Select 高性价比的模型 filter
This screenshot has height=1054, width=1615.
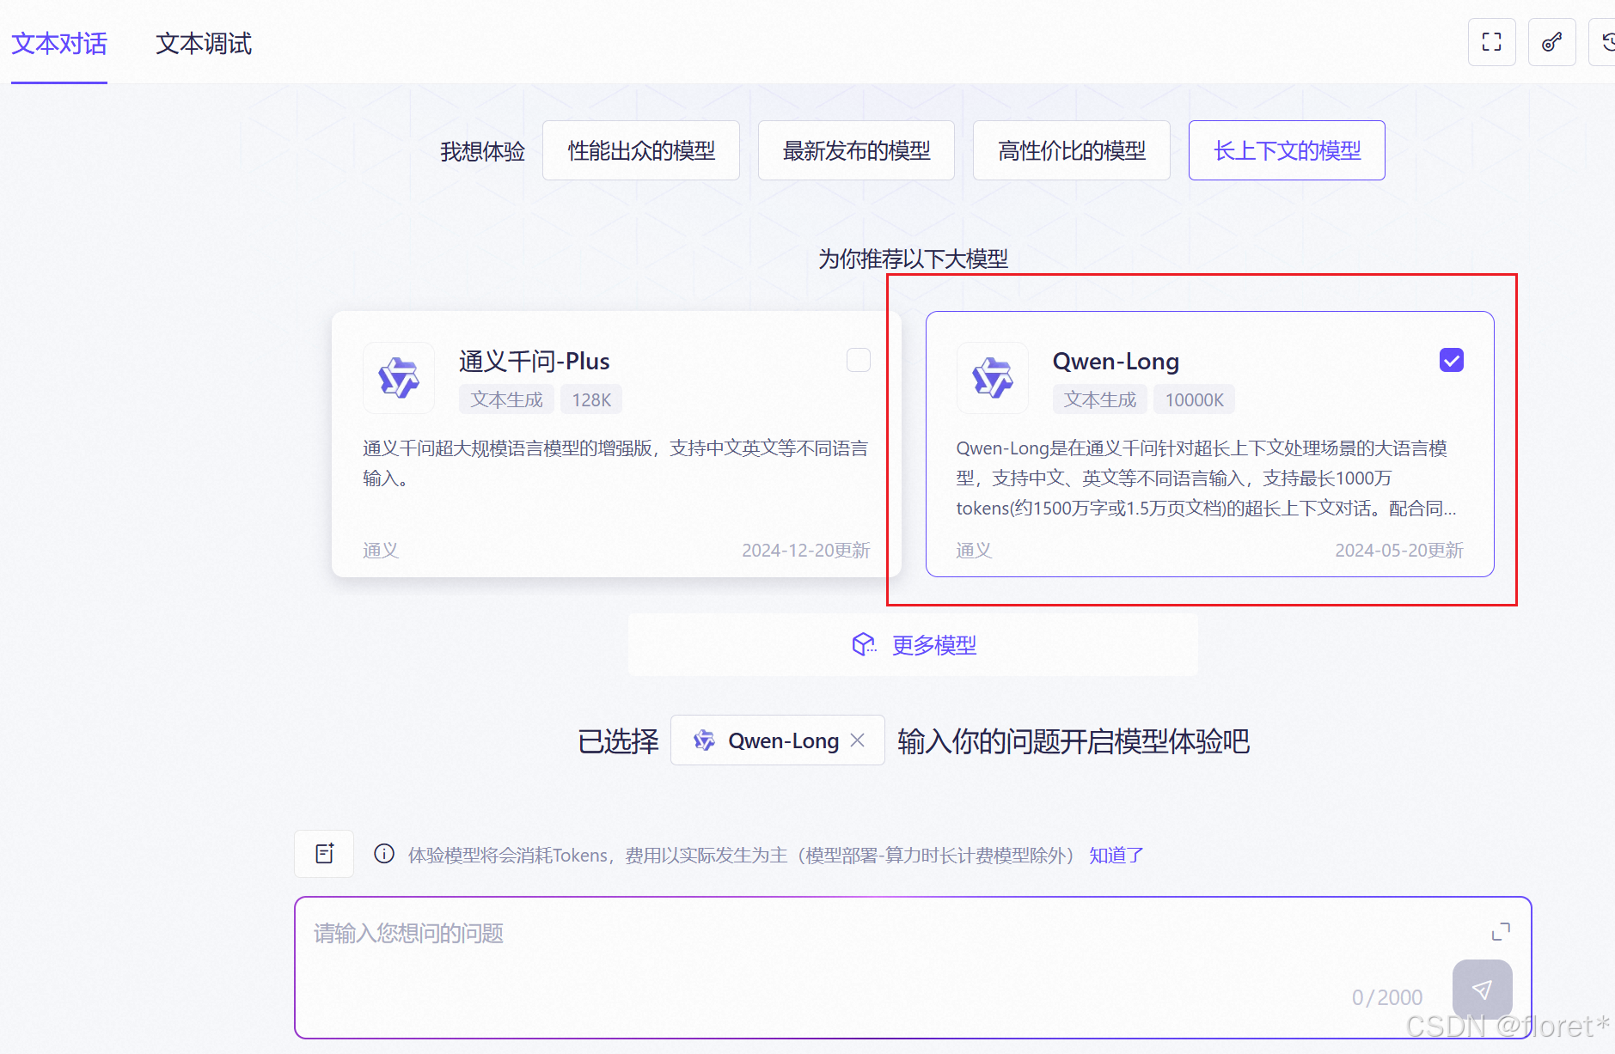coord(1072,150)
